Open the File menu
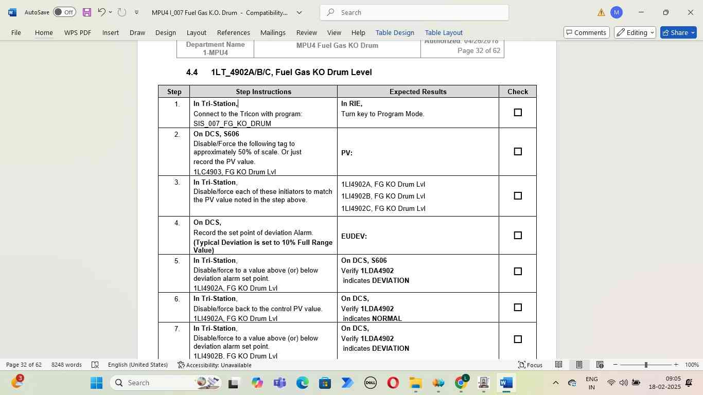Screen dimensions: 703x395 (x=16, y=32)
